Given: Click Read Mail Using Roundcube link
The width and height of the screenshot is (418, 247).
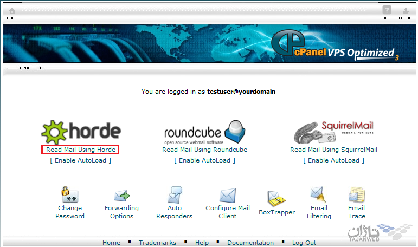Looking at the screenshot, I should pyautogui.click(x=204, y=149).
